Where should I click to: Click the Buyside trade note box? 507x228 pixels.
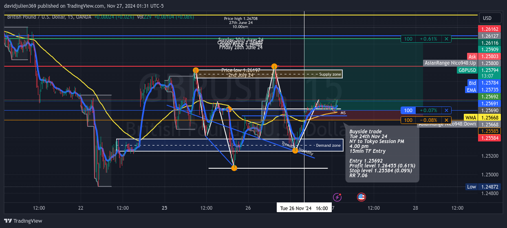pyautogui.click(x=382, y=154)
